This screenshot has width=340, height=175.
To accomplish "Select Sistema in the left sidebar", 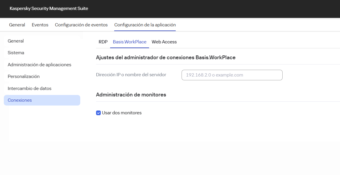I will (x=16, y=52).
